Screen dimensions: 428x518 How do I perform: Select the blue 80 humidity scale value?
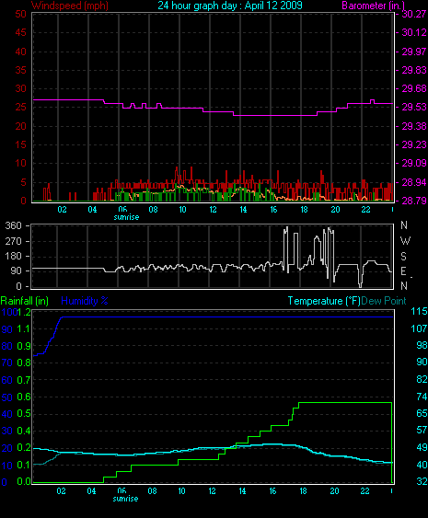[7, 346]
